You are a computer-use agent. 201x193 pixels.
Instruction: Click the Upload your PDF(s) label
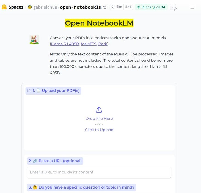(x=53, y=91)
